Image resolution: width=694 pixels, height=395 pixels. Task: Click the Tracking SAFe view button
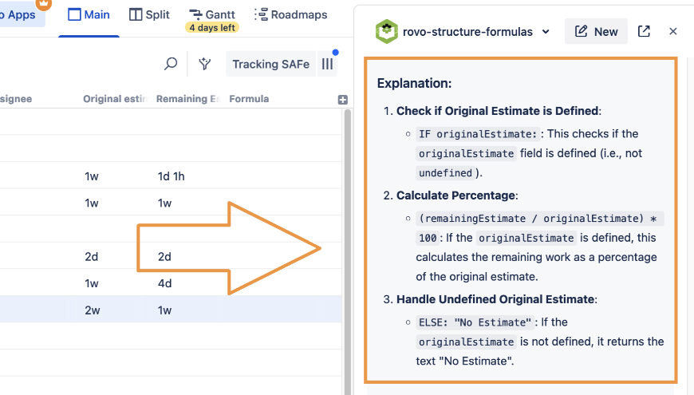coord(270,65)
